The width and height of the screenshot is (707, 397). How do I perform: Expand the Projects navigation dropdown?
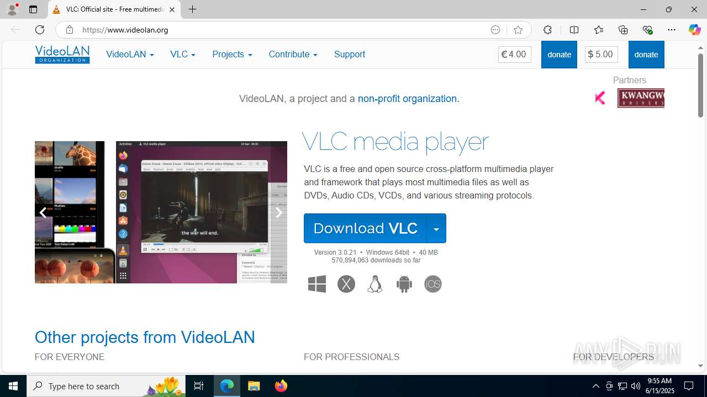232,54
